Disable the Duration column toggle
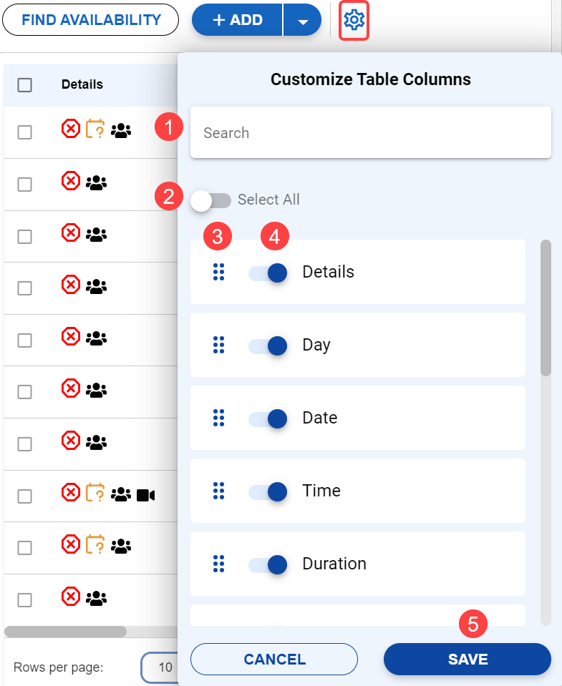The image size is (562, 686). pyautogui.click(x=268, y=564)
